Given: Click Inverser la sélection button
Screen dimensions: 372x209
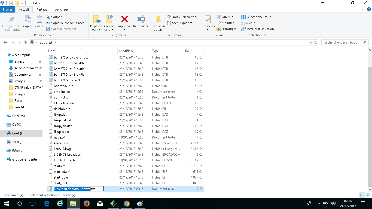Looking at the screenshot, I should (x=258, y=29).
